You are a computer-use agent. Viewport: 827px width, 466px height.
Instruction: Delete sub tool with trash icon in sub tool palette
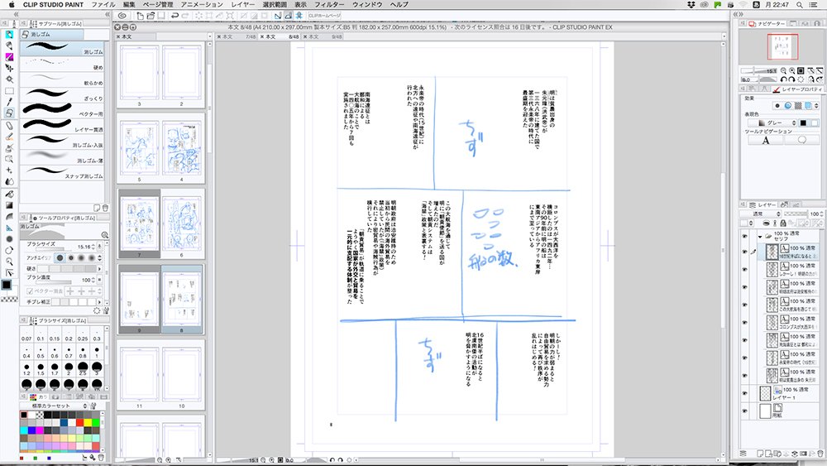[x=105, y=208]
